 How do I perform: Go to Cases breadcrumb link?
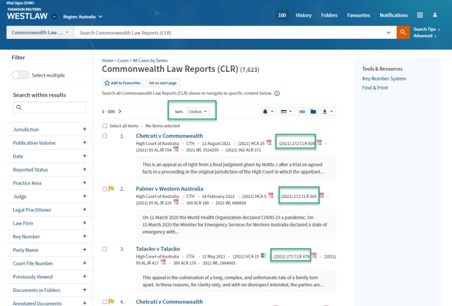pyautogui.click(x=123, y=60)
